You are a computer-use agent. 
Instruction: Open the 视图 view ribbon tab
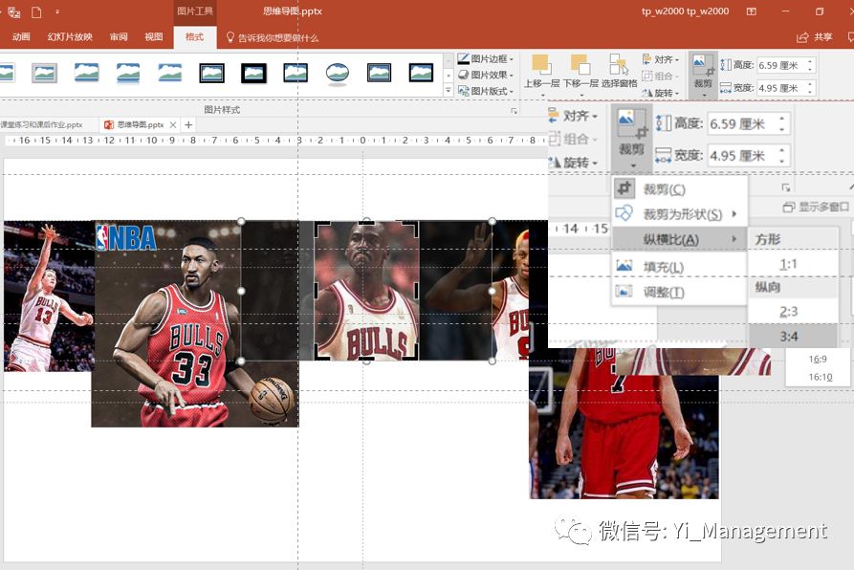pos(154,37)
